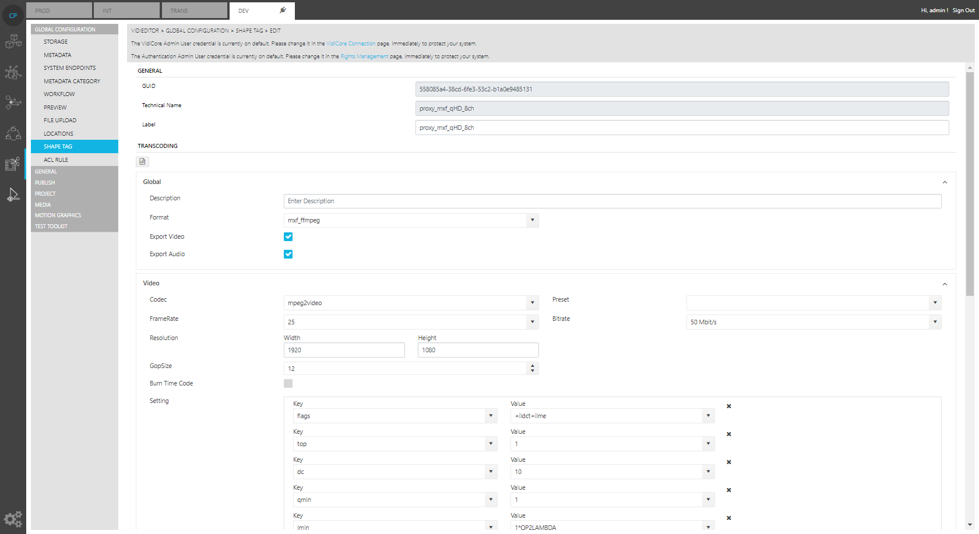This screenshot has width=979, height=534.
Task: Uncheck the Export Video checkbox
Action: click(288, 236)
